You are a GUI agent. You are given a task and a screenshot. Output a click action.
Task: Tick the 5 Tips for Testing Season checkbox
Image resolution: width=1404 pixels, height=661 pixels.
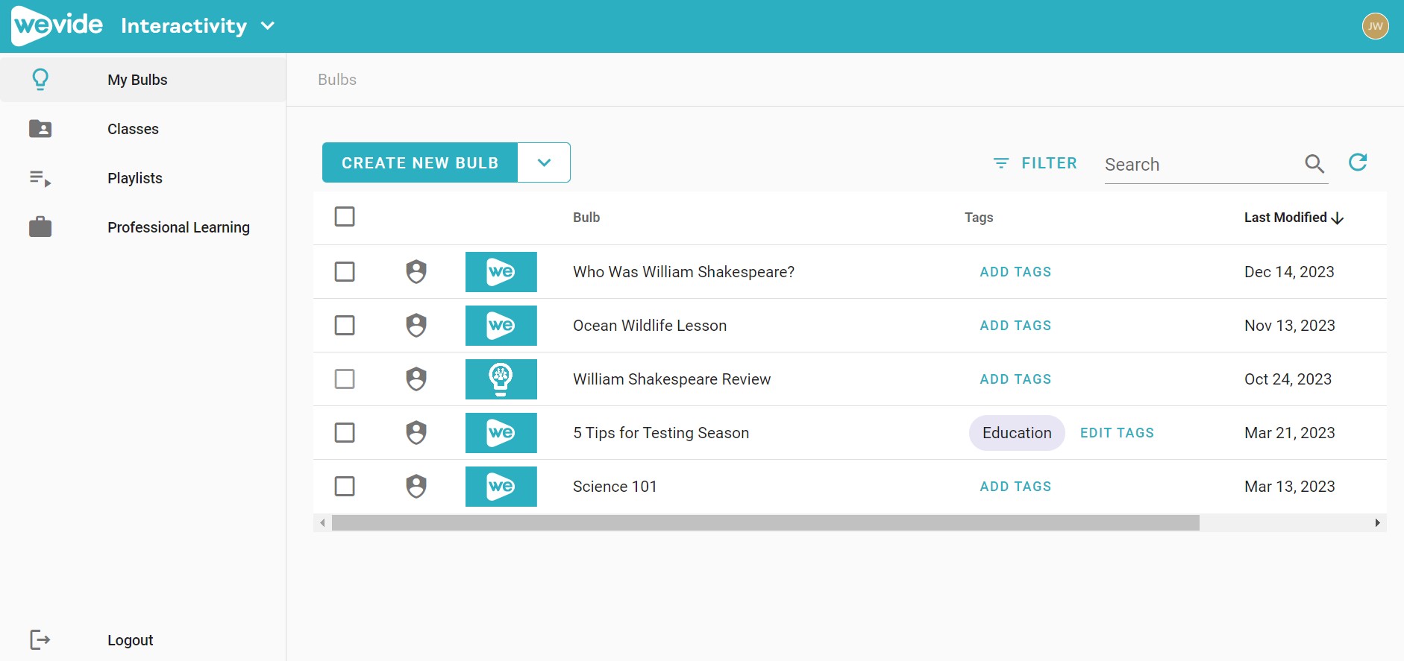(x=345, y=433)
